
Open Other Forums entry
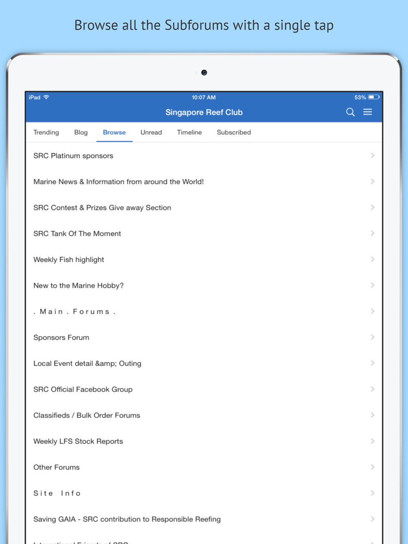click(x=204, y=467)
